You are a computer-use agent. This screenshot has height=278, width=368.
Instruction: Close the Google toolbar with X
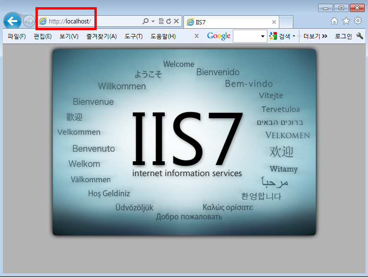[196, 36]
